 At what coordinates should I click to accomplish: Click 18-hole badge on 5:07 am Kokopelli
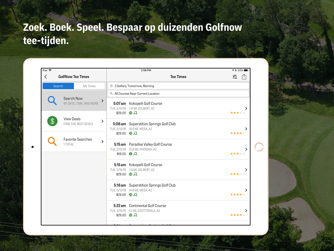point(131,113)
